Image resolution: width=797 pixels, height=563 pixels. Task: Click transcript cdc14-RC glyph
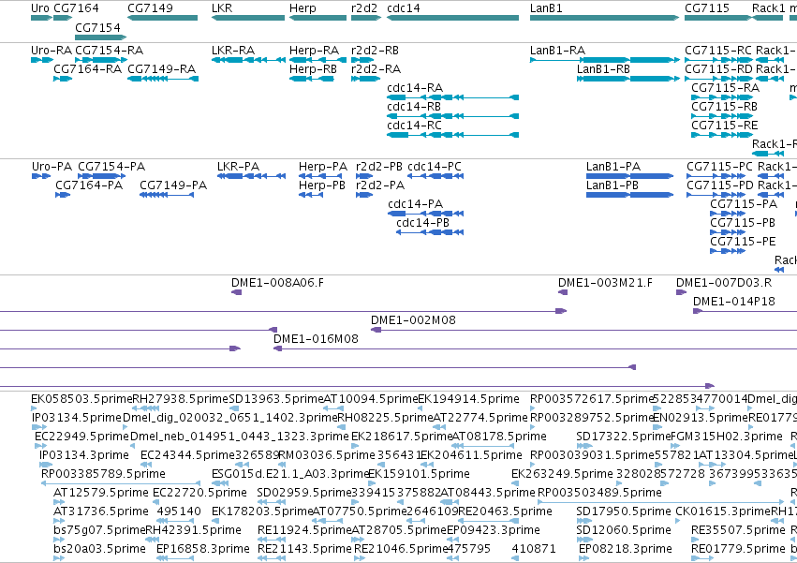[453, 135]
